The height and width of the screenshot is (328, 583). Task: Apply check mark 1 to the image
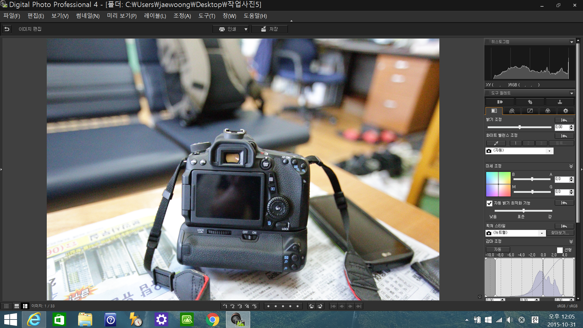click(225, 306)
